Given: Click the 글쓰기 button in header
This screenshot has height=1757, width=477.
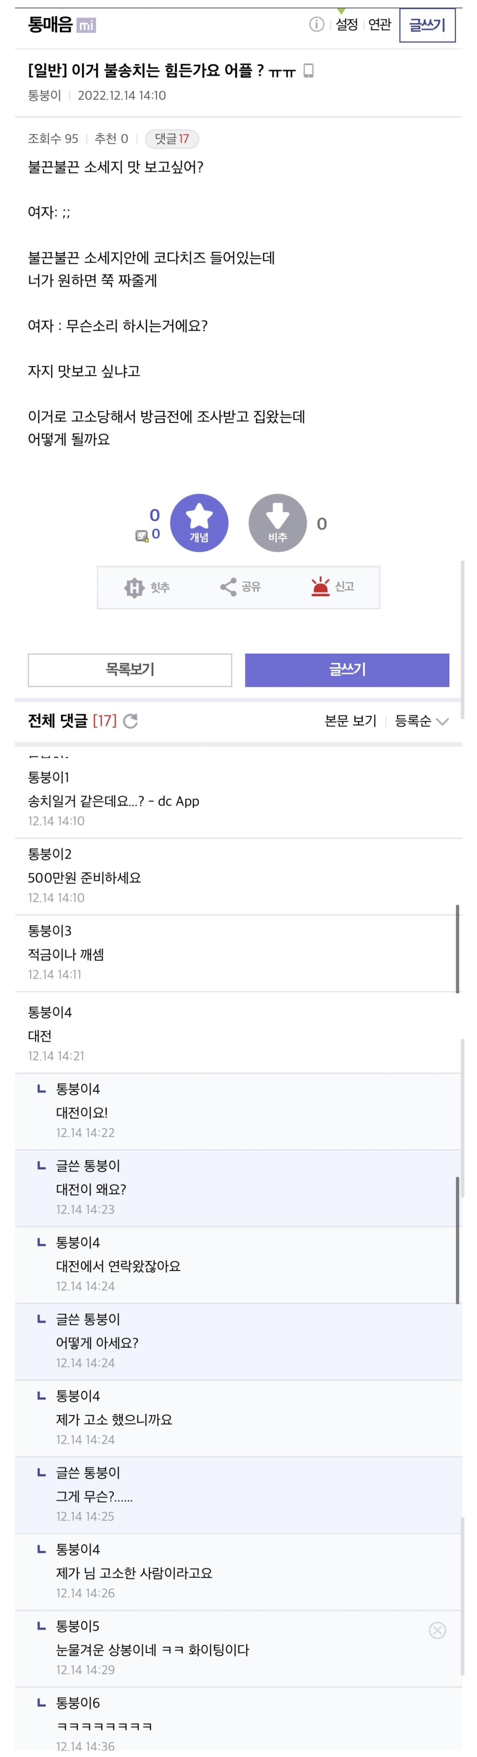Looking at the screenshot, I should 427,25.
